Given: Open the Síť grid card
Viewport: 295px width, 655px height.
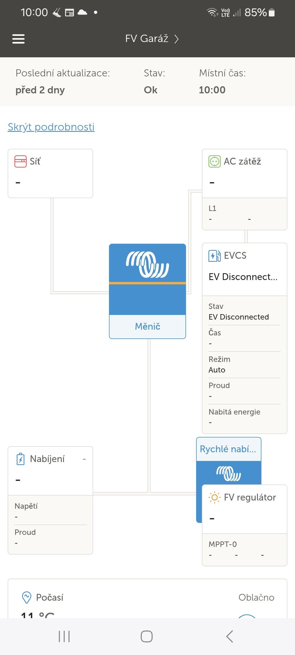Looking at the screenshot, I should [x=51, y=173].
